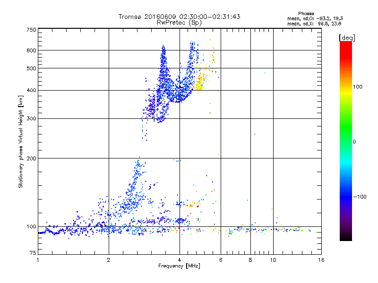Select the 'mean, sd,O: -93.2, 19.3' line
The image size is (378, 283).
(x=315, y=18)
